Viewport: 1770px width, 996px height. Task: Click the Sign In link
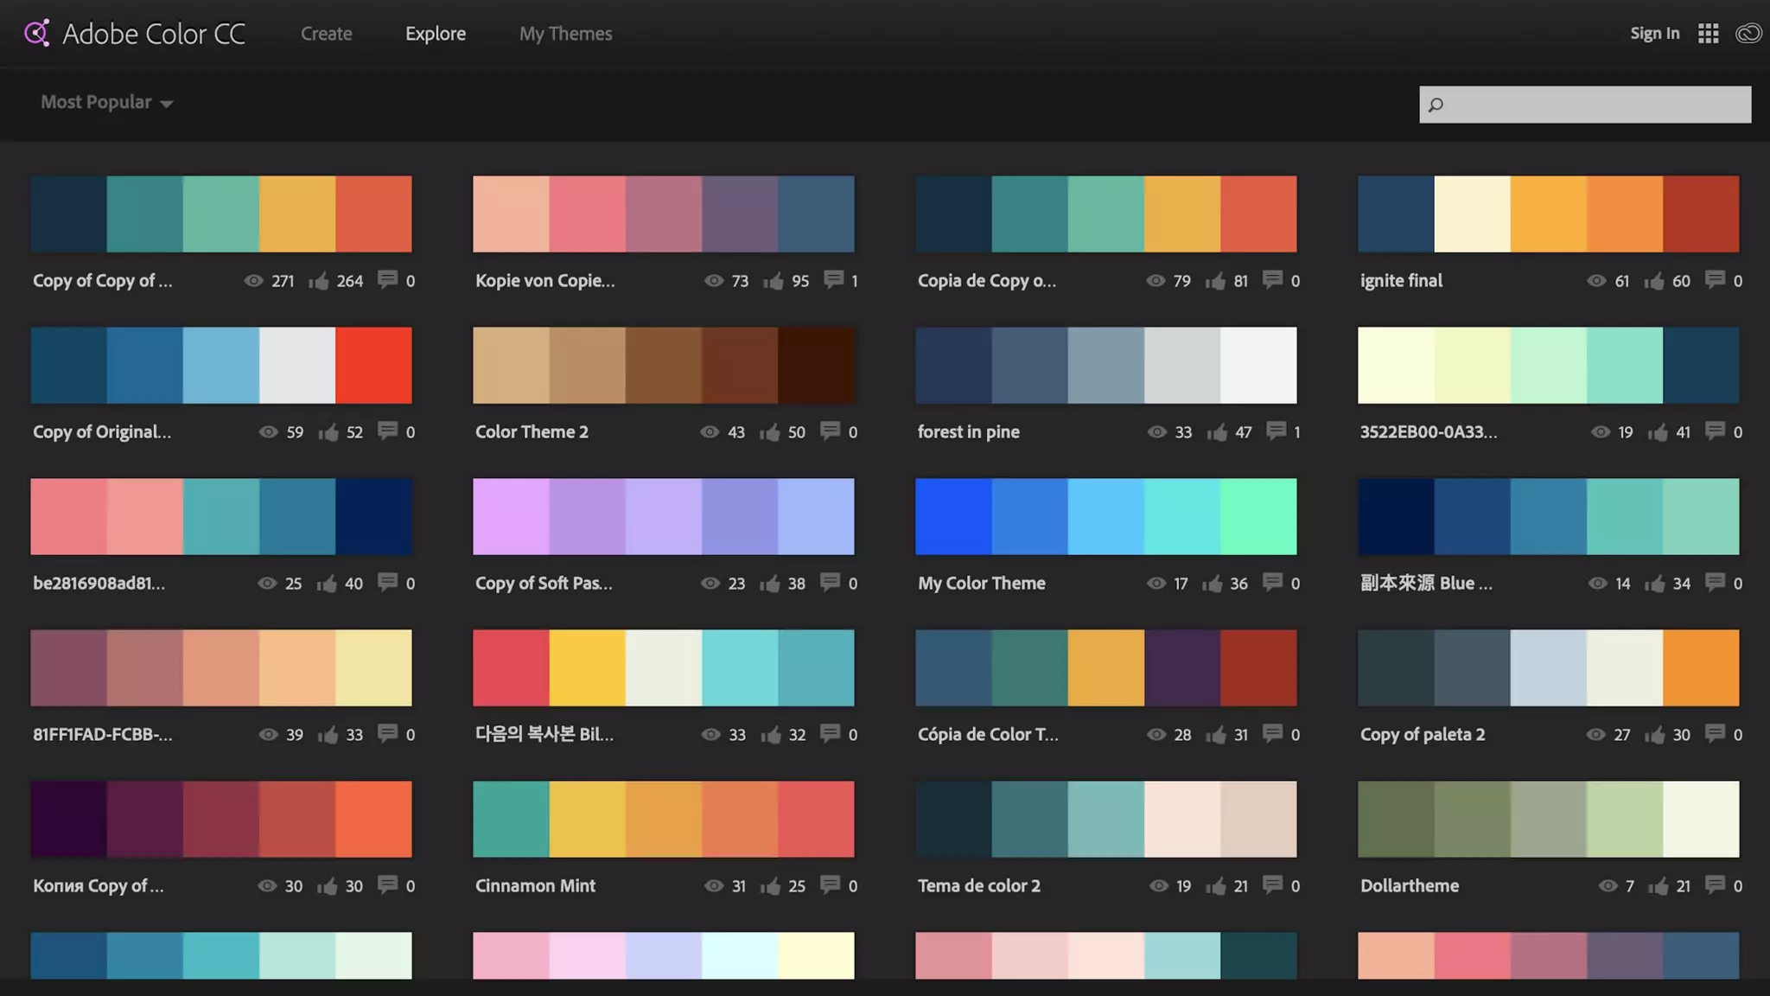pyautogui.click(x=1654, y=33)
